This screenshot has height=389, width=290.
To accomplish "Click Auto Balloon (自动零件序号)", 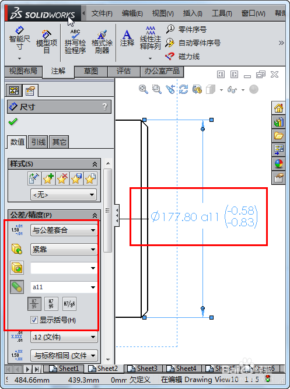I will coord(193,43).
